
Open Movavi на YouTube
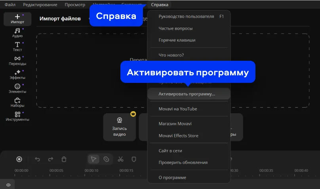[189, 109]
